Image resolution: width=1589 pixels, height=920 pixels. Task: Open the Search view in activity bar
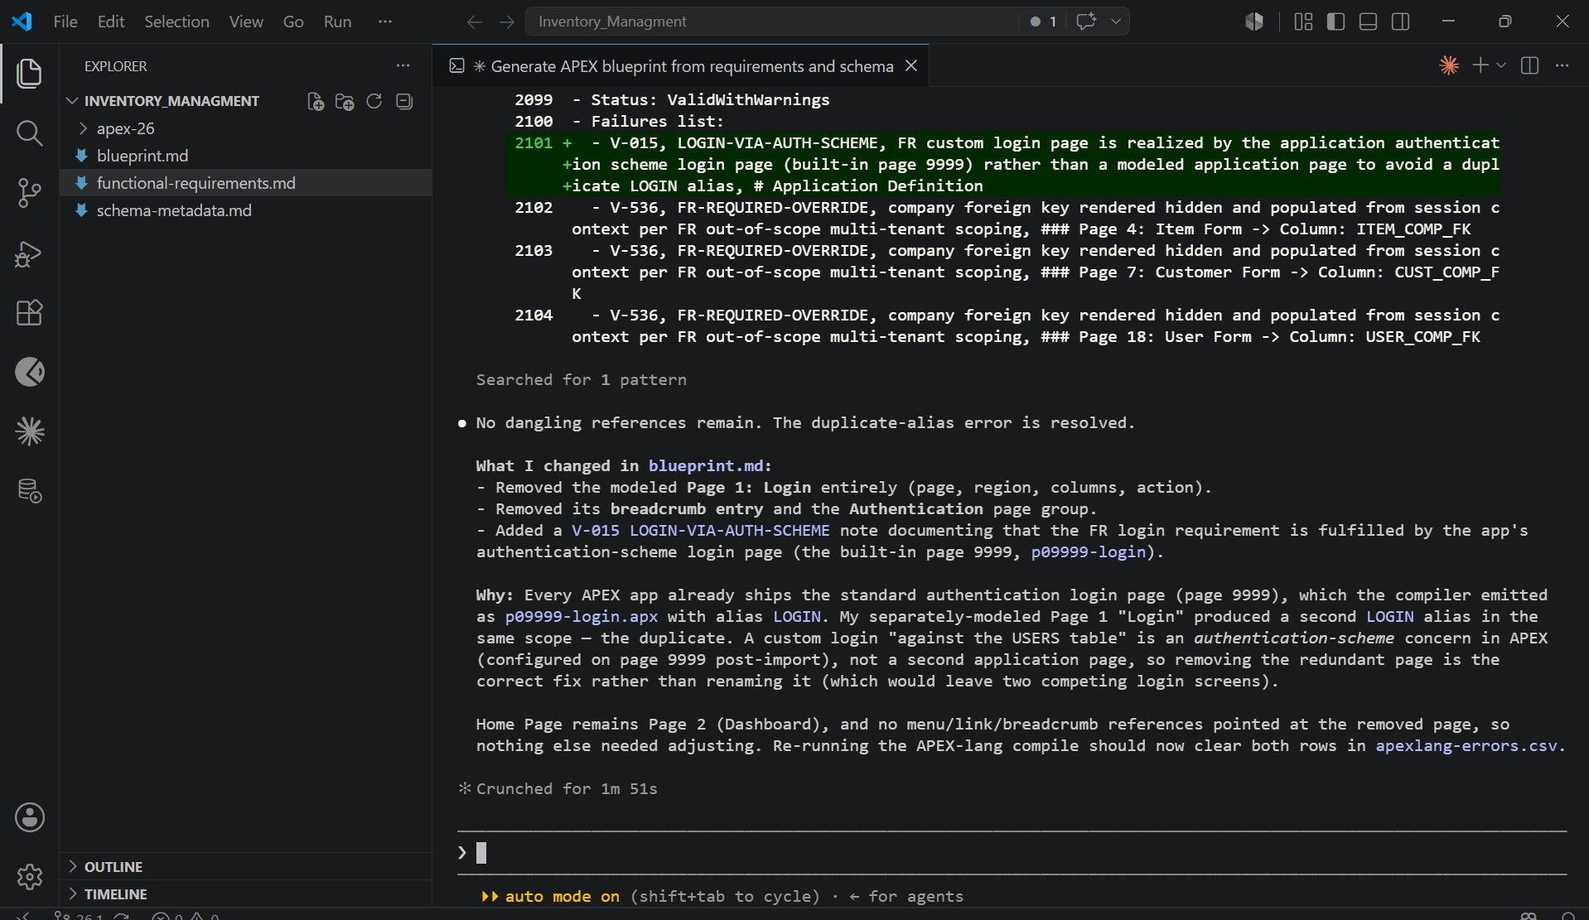(x=30, y=133)
